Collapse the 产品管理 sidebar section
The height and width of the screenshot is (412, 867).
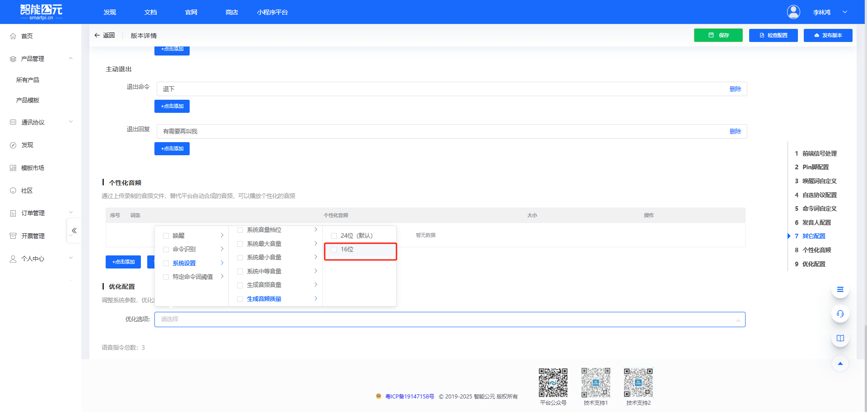(x=70, y=59)
